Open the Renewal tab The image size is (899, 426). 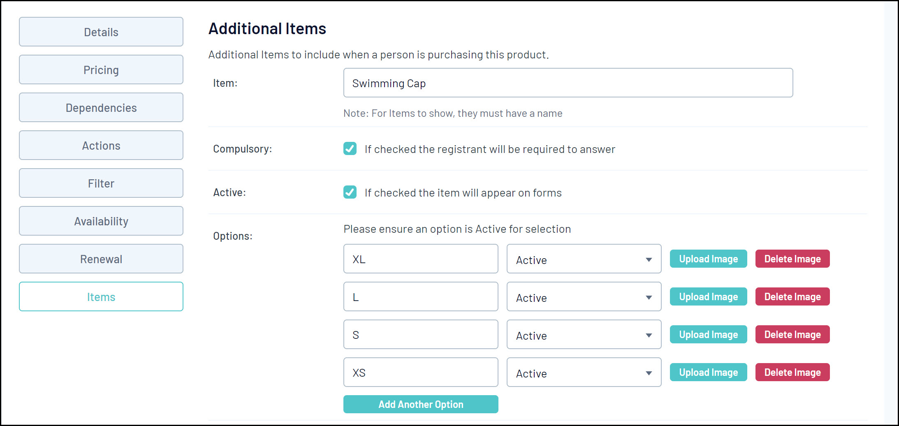[101, 259]
